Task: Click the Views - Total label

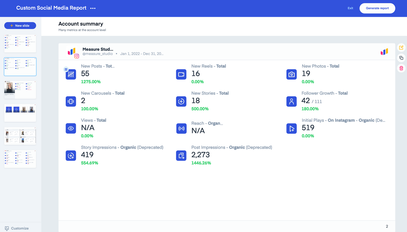Action: [94, 120]
